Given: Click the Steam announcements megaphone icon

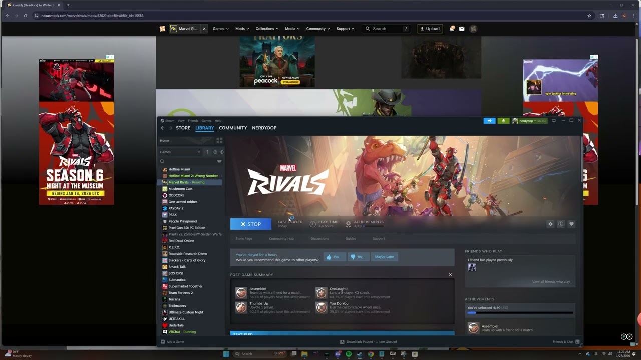Looking at the screenshot, I should 489,121.
